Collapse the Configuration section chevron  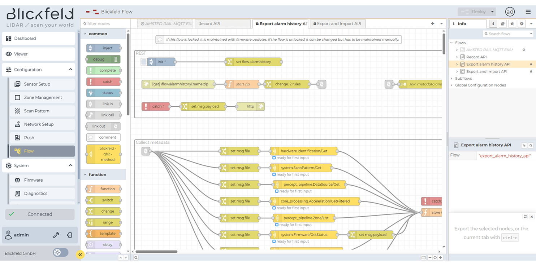pyautogui.click(x=70, y=70)
